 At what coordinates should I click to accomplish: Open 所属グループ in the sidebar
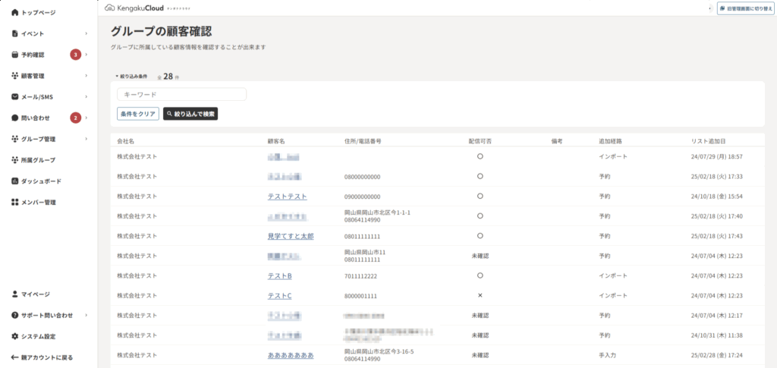(38, 160)
